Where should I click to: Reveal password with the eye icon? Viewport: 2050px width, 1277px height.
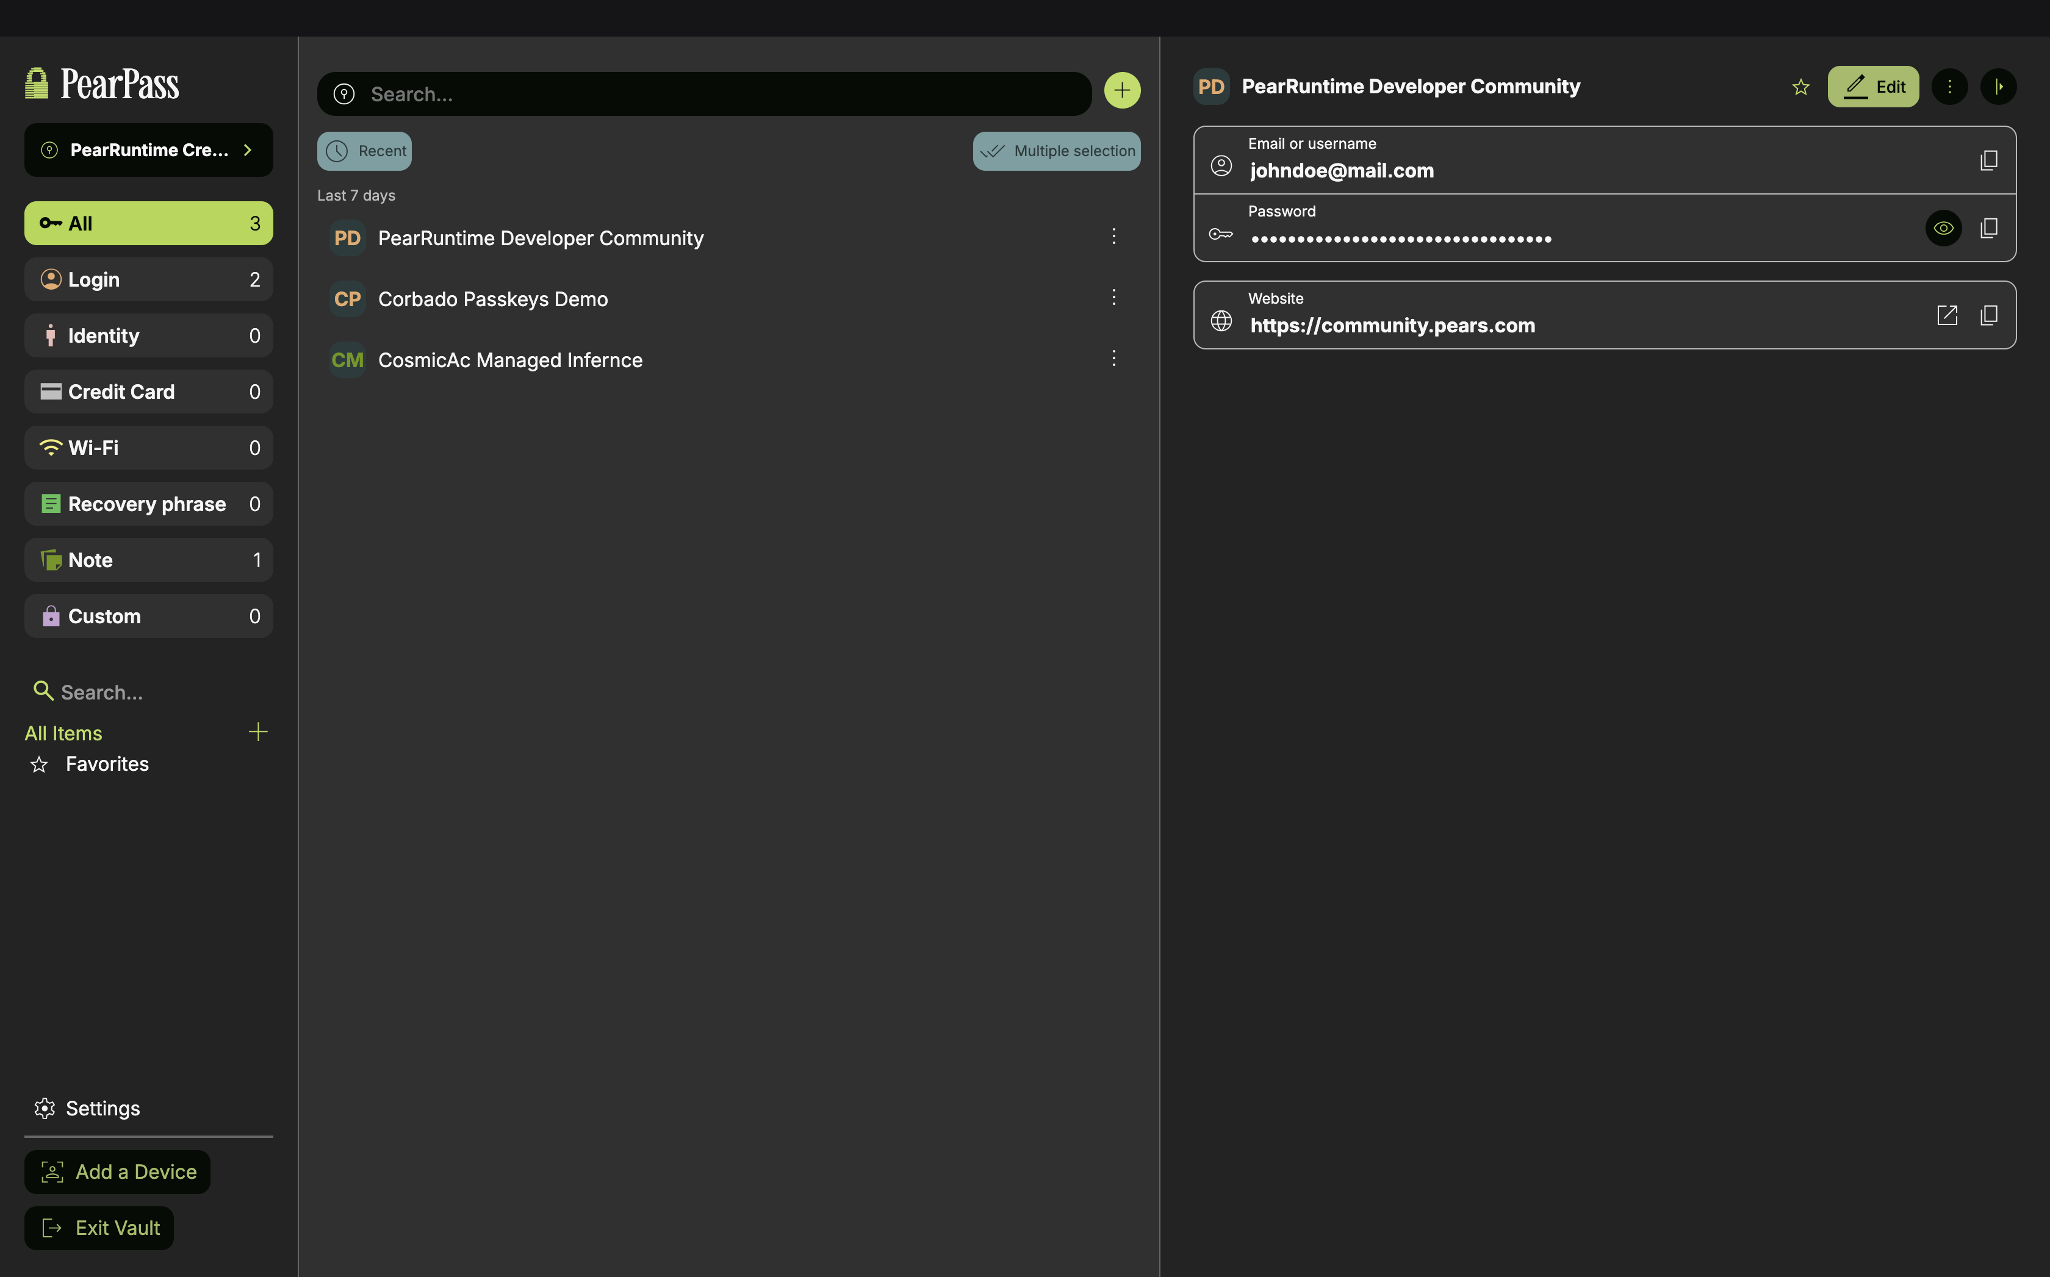pyautogui.click(x=1943, y=228)
